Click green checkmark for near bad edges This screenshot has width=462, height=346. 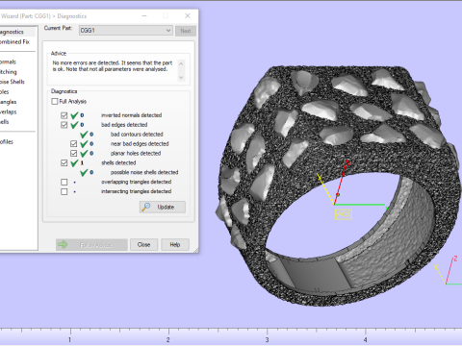84,144
